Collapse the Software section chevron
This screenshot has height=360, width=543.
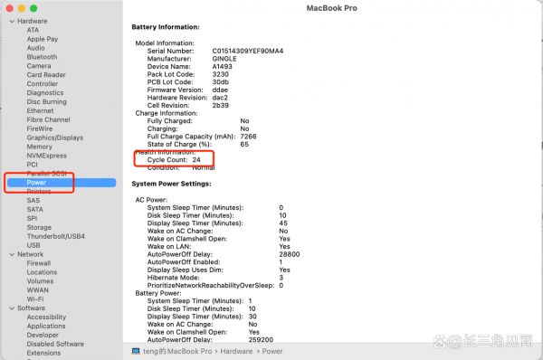click(12, 308)
